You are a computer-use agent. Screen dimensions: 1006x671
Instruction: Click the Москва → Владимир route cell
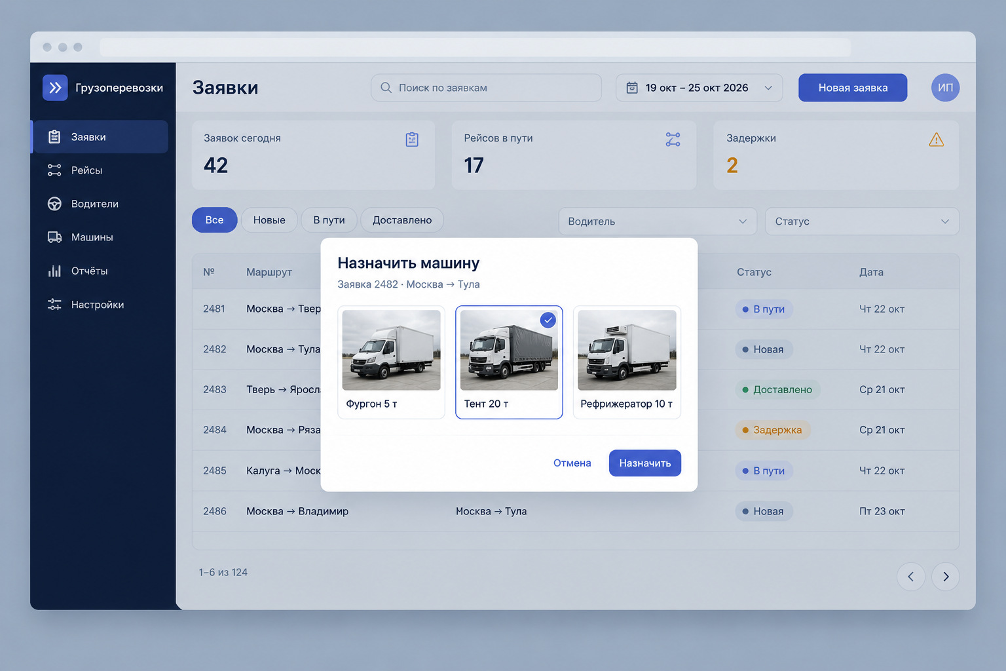[x=297, y=511]
